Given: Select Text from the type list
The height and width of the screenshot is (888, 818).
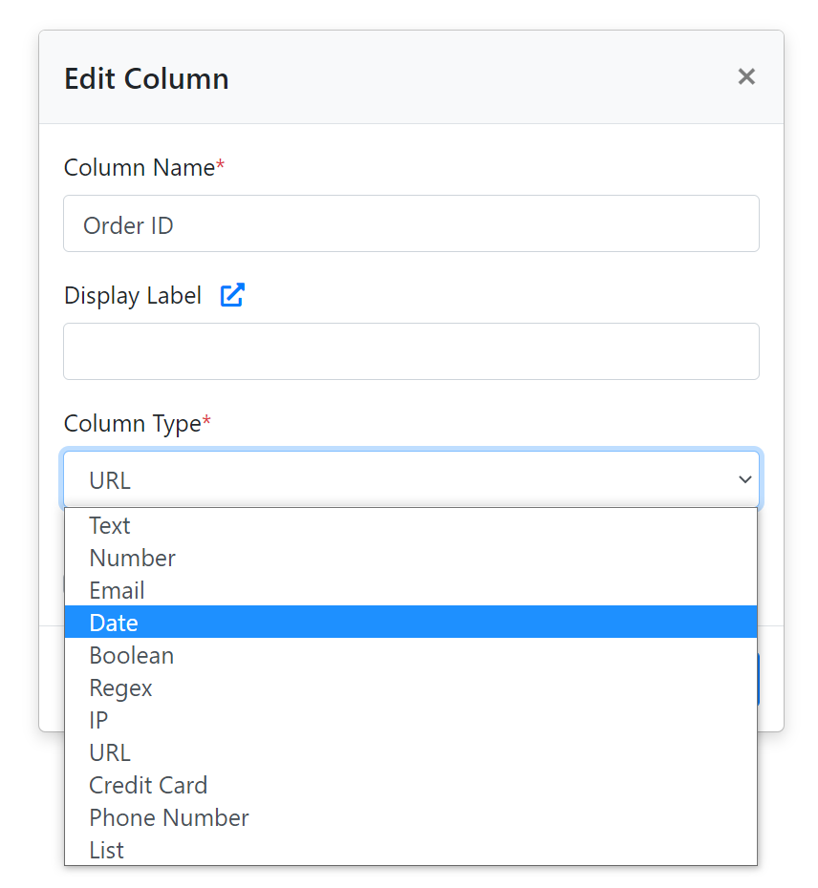Looking at the screenshot, I should [x=110, y=525].
